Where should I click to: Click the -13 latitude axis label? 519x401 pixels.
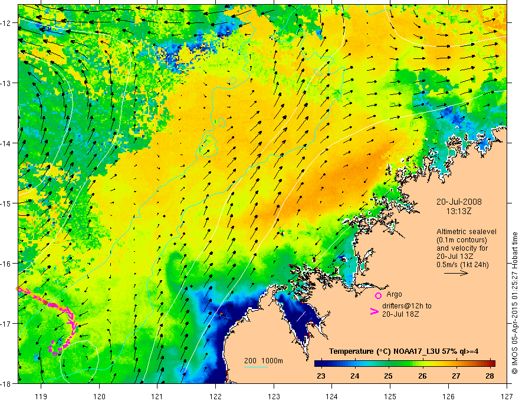(6, 83)
